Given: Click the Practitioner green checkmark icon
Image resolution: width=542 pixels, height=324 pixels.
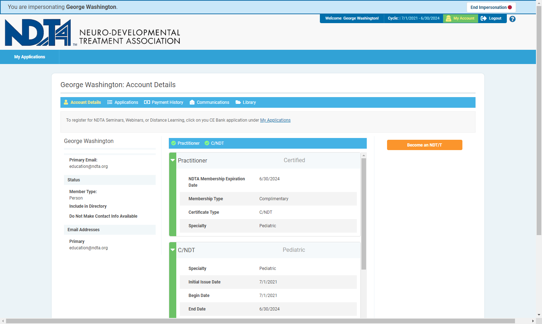Looking at the screenshot, I should click(x=173, y=143).
